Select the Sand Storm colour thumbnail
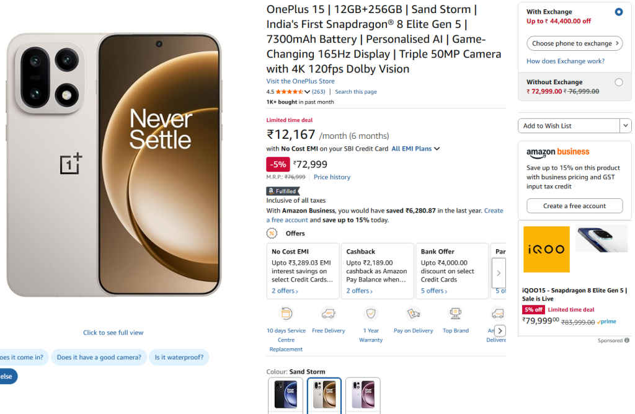 (324, 395)
